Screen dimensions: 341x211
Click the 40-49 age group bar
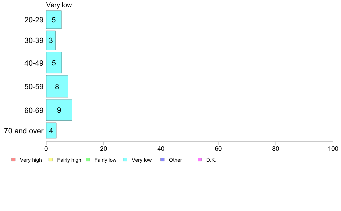[x=54, y=63]
